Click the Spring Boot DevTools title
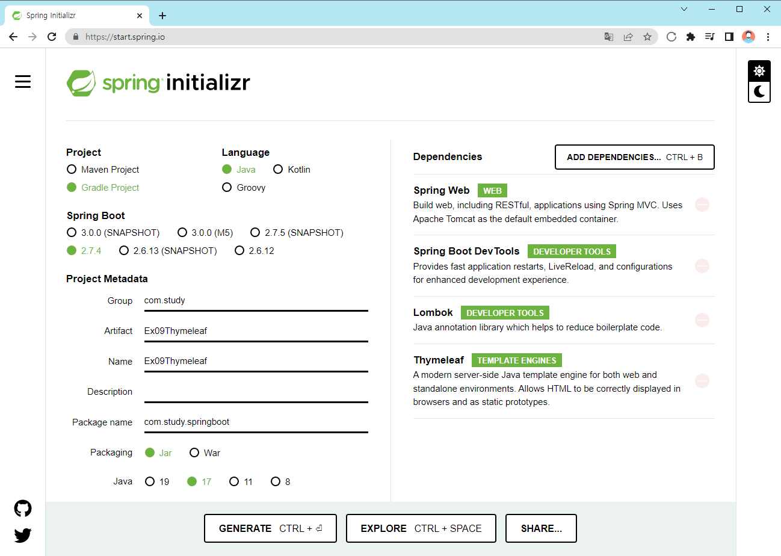Viewport: 781px width, 556px height. (x=466, y=252)
